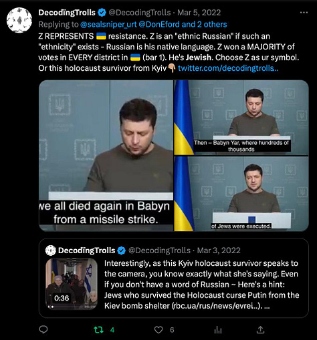Image resolution: width=317 pixels, height=340 pixels.
Task: Open the @sealsniper_urt mention link
Action: pos(108,24)
